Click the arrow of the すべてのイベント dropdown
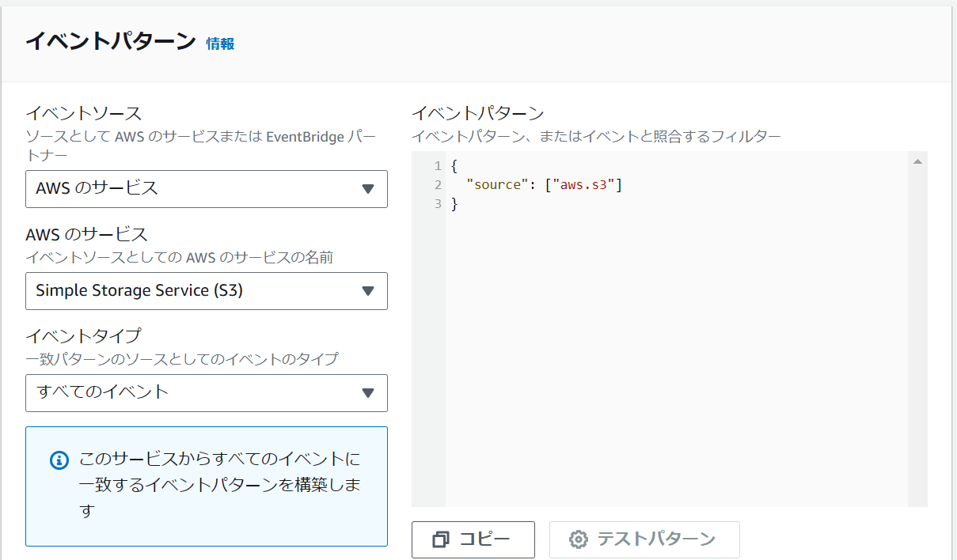The width and height of the screenshot is (957, 560). pyautogui.click(x=367, y=393)
